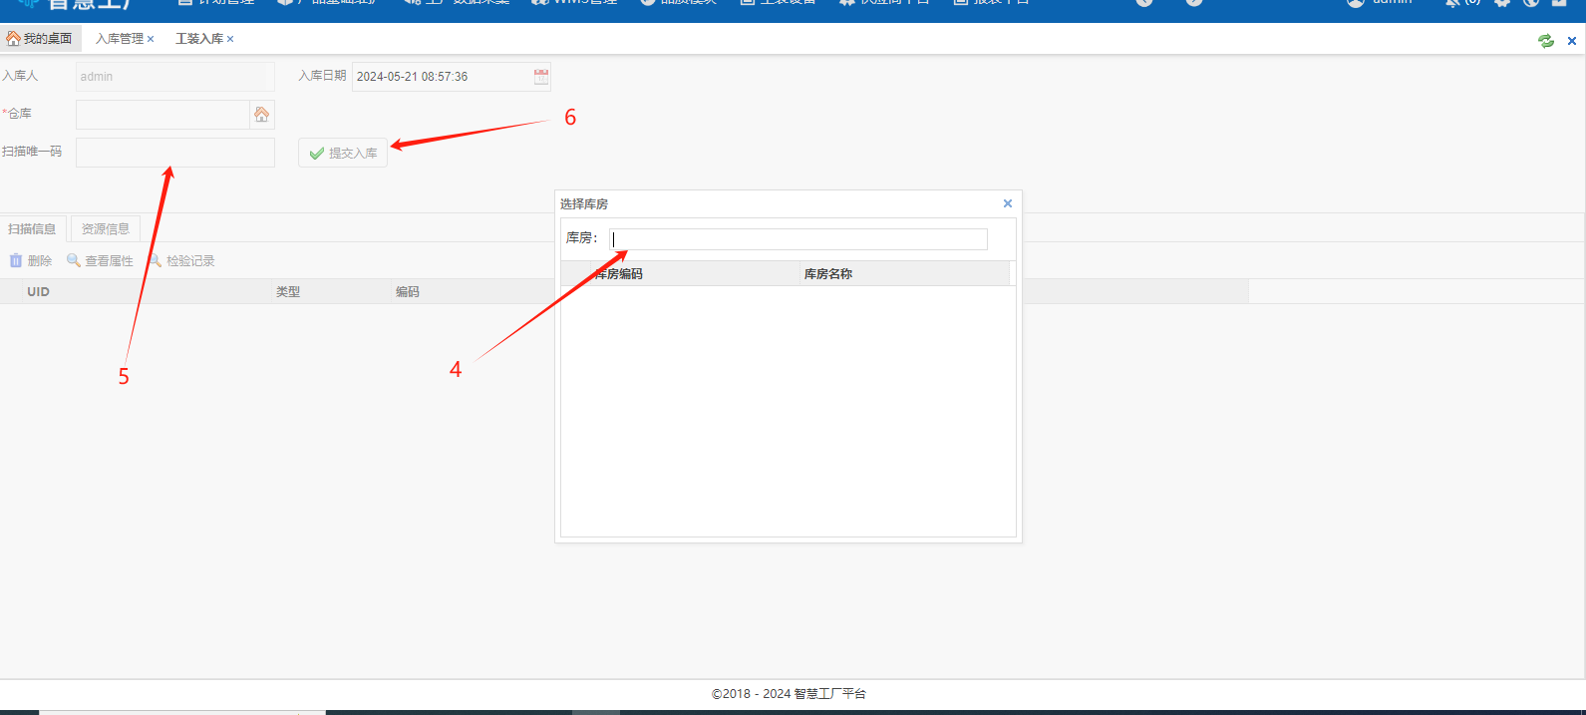Image resolution: width=1586 pixels, height=715 pixels.
Task: Switch to the 资源信息 tab
Action: (x=106, y=229)
